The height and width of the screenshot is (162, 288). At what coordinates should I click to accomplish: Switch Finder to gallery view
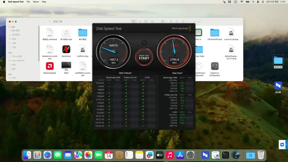[152, 21]
